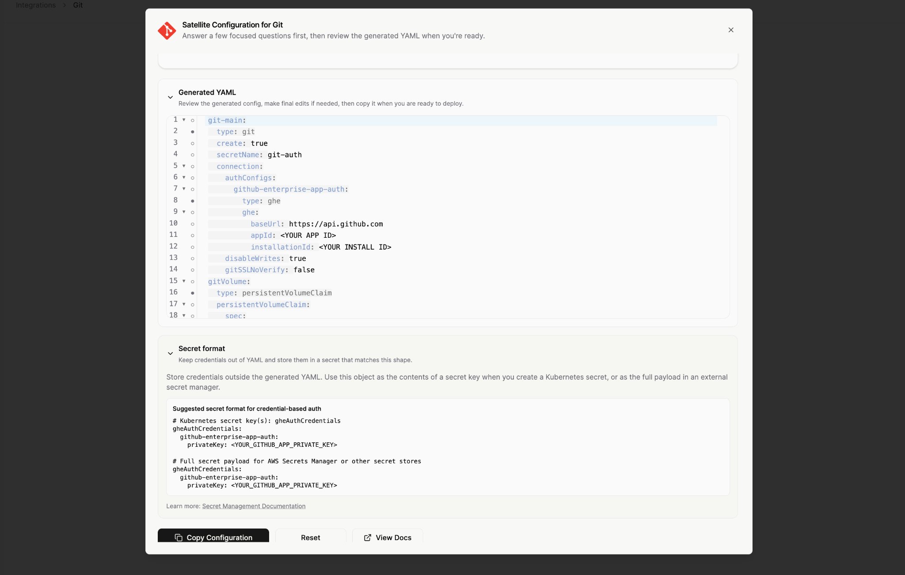Click the <YOUR INSTALL ID> placeholder
The image size is (905, 575).
[x=355, y=247]
